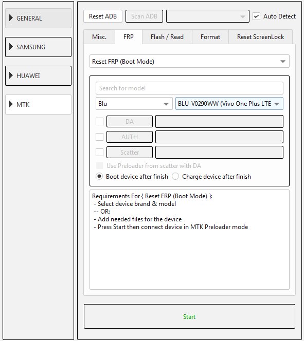The height and width of the screenshot is (341, 304).
Task: Open the BLU-V0290WW model dropdown
Action: click(x=229, y=104)
